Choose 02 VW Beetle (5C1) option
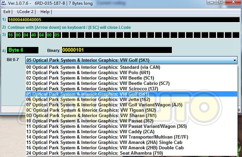This screenshot has height=157, width=242. tap(131, 78)
